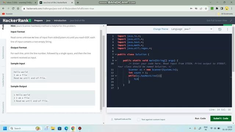Open network and volume quick settings
235x132 pixels.
[x=215, y=128]
